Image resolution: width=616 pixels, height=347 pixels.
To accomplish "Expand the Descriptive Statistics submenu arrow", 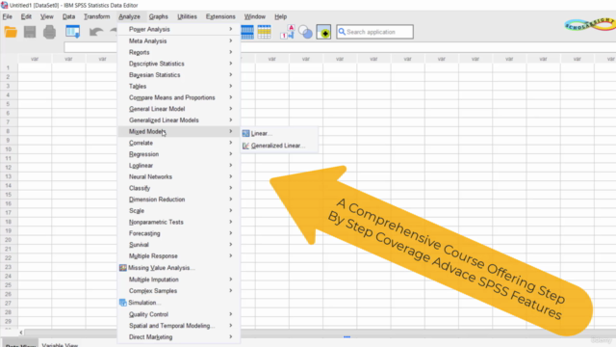I will click(x=231, y=64).
